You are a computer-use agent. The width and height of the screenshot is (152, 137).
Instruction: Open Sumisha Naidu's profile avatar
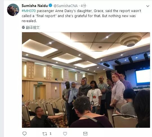(13, 10)
